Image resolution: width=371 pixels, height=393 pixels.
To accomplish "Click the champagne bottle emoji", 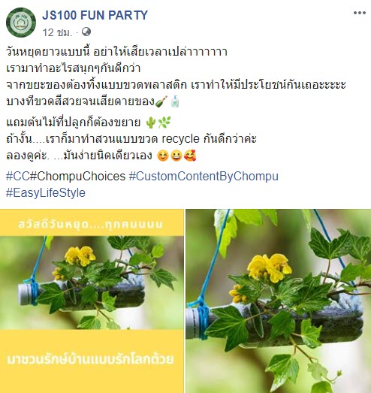I will click(x=161, y=101).
